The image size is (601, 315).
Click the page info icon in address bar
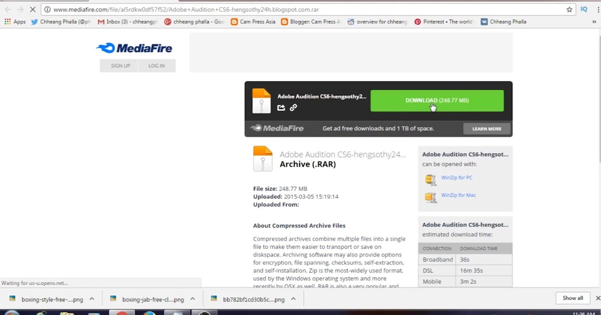pos(47,9)
